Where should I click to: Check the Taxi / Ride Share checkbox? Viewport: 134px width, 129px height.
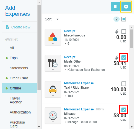coord(124,84)
